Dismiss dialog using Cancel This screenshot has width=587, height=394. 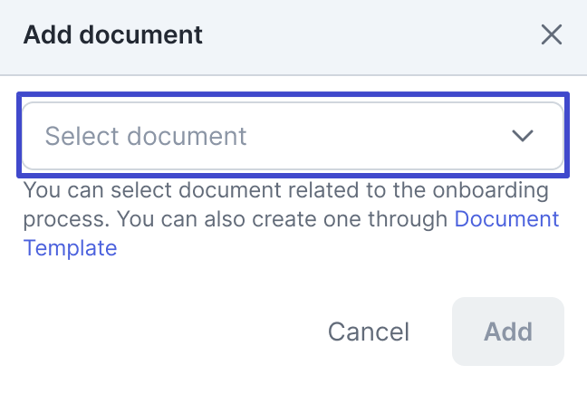click(369, 332)
